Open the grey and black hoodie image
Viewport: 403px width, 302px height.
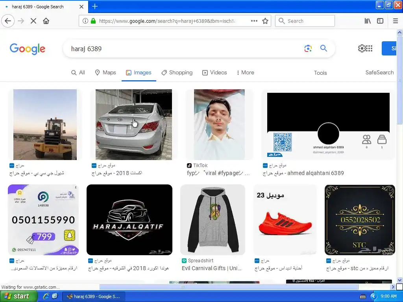click(x=213, y=219)
